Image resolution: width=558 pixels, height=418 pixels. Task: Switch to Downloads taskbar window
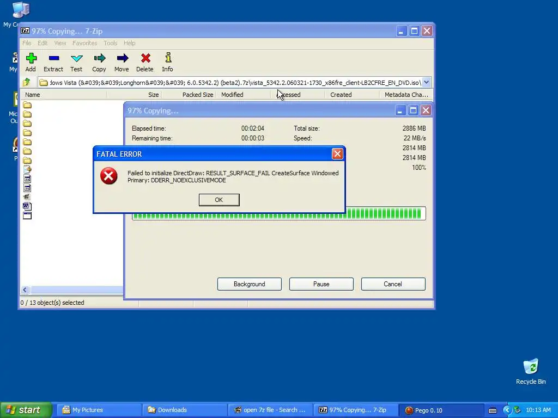pos(184,410)
